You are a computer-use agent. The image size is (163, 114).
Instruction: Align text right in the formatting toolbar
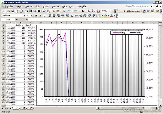tap(58, 16)
